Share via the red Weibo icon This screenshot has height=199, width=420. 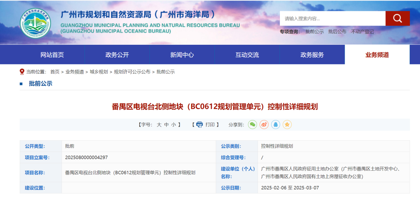[x=264, y=125]
